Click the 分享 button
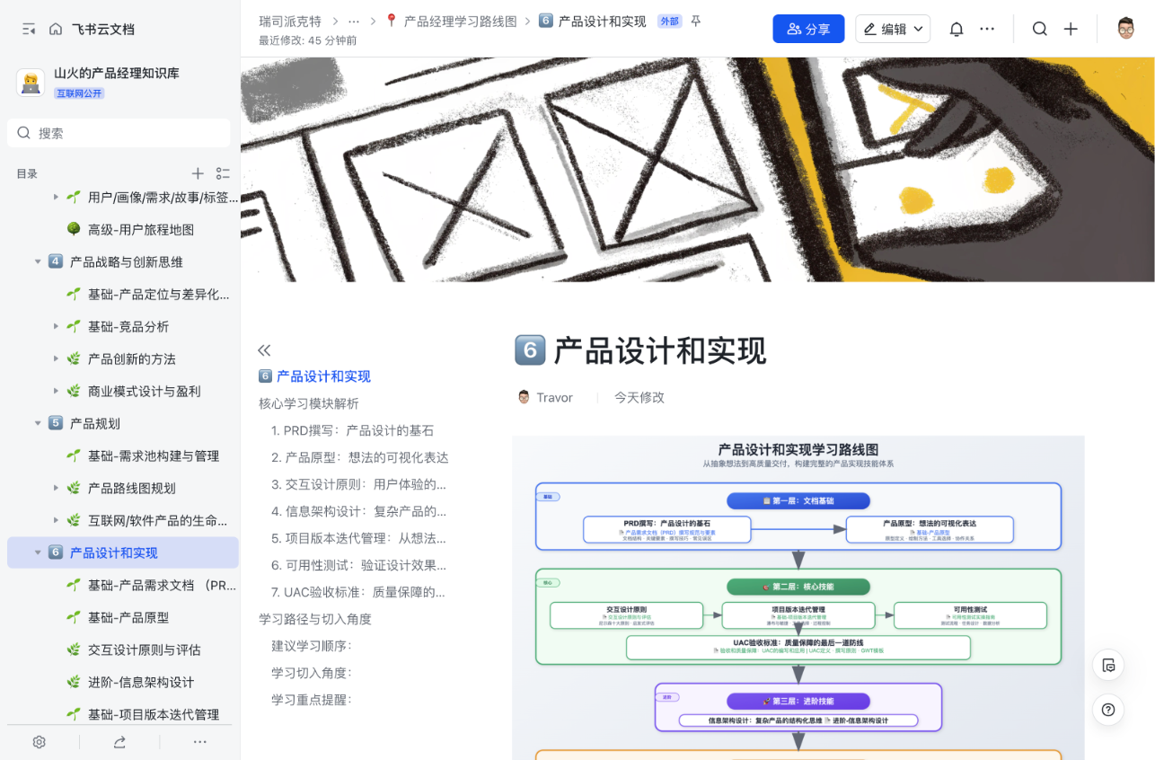This screenshot has height=760, width=1155. coord(807,28)
